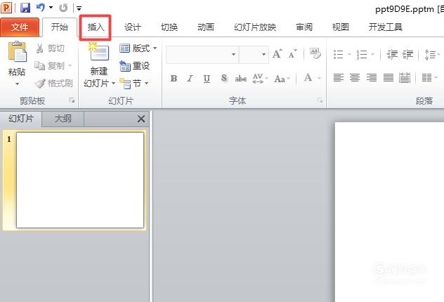The width and height of the screenshot is (444, 302).
Task: Open the 插入 (Insert) tab
Action: (x=96, y=27)
